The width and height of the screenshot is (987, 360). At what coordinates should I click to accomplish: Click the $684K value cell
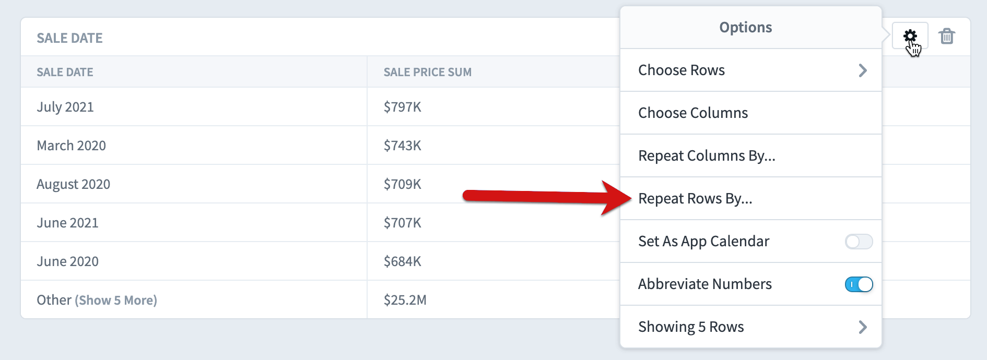pyautogui.click(x=402, y=261)
